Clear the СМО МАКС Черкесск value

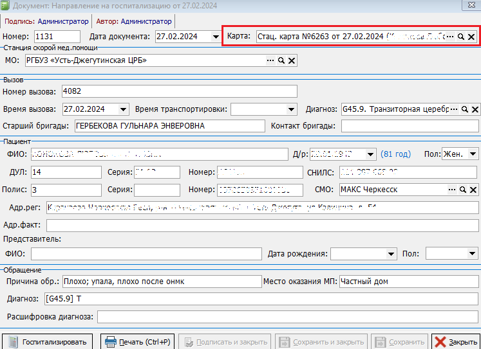click(x=473, y=190)
